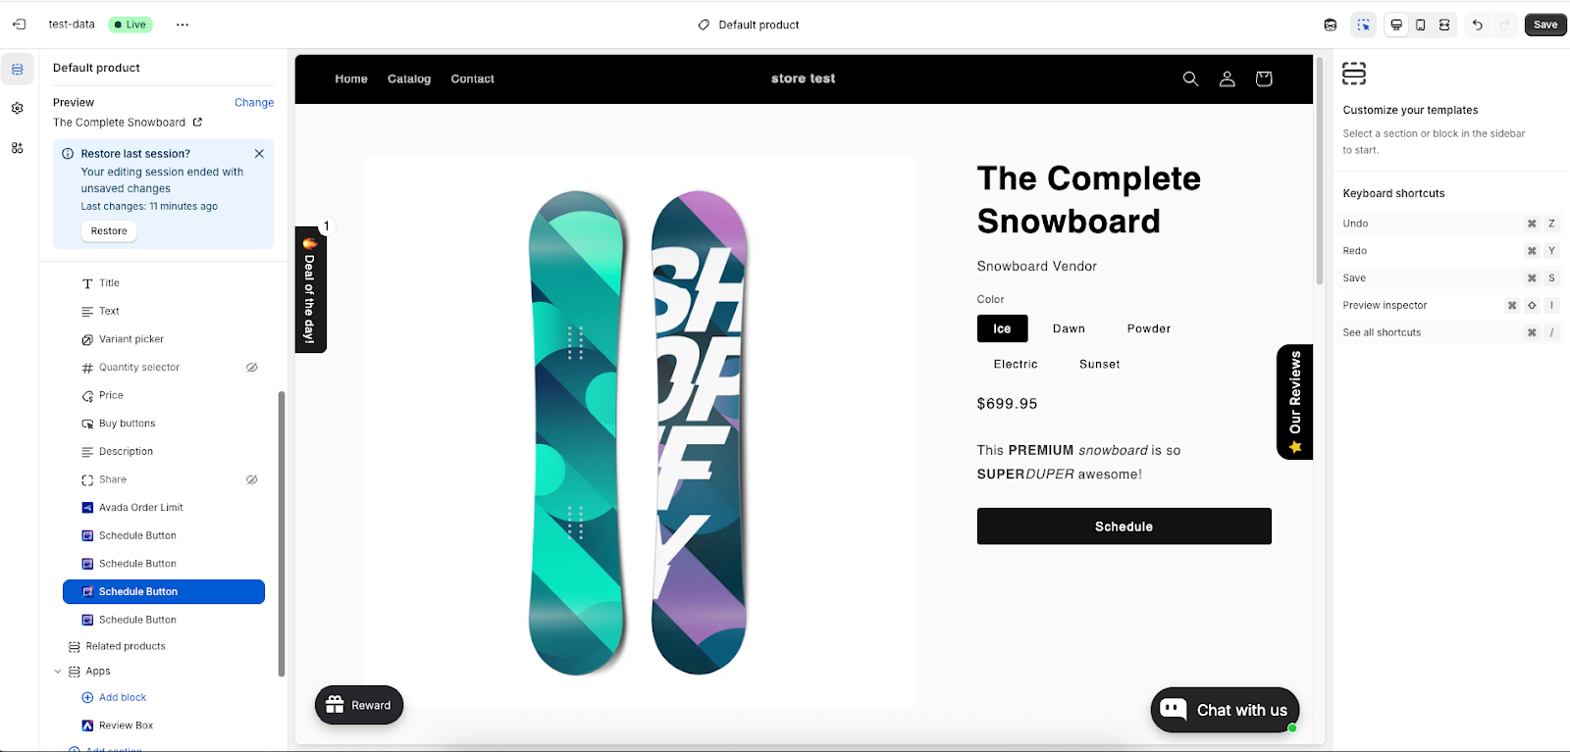The height and width of the screenshot is (752, 1570).
Task: Click the Change preview link
Action: click(x=254, y=102)
